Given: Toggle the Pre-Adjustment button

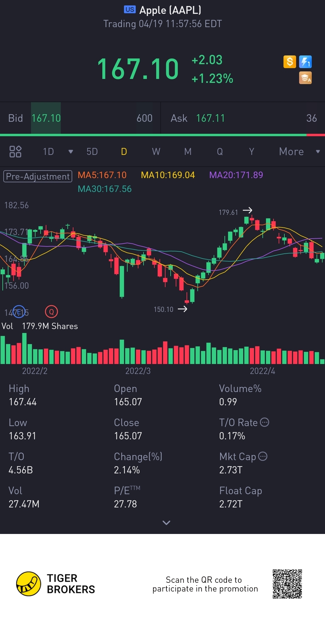Looking at the screenshot, I should [38, 176].
